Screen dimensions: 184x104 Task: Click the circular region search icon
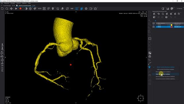57,9
